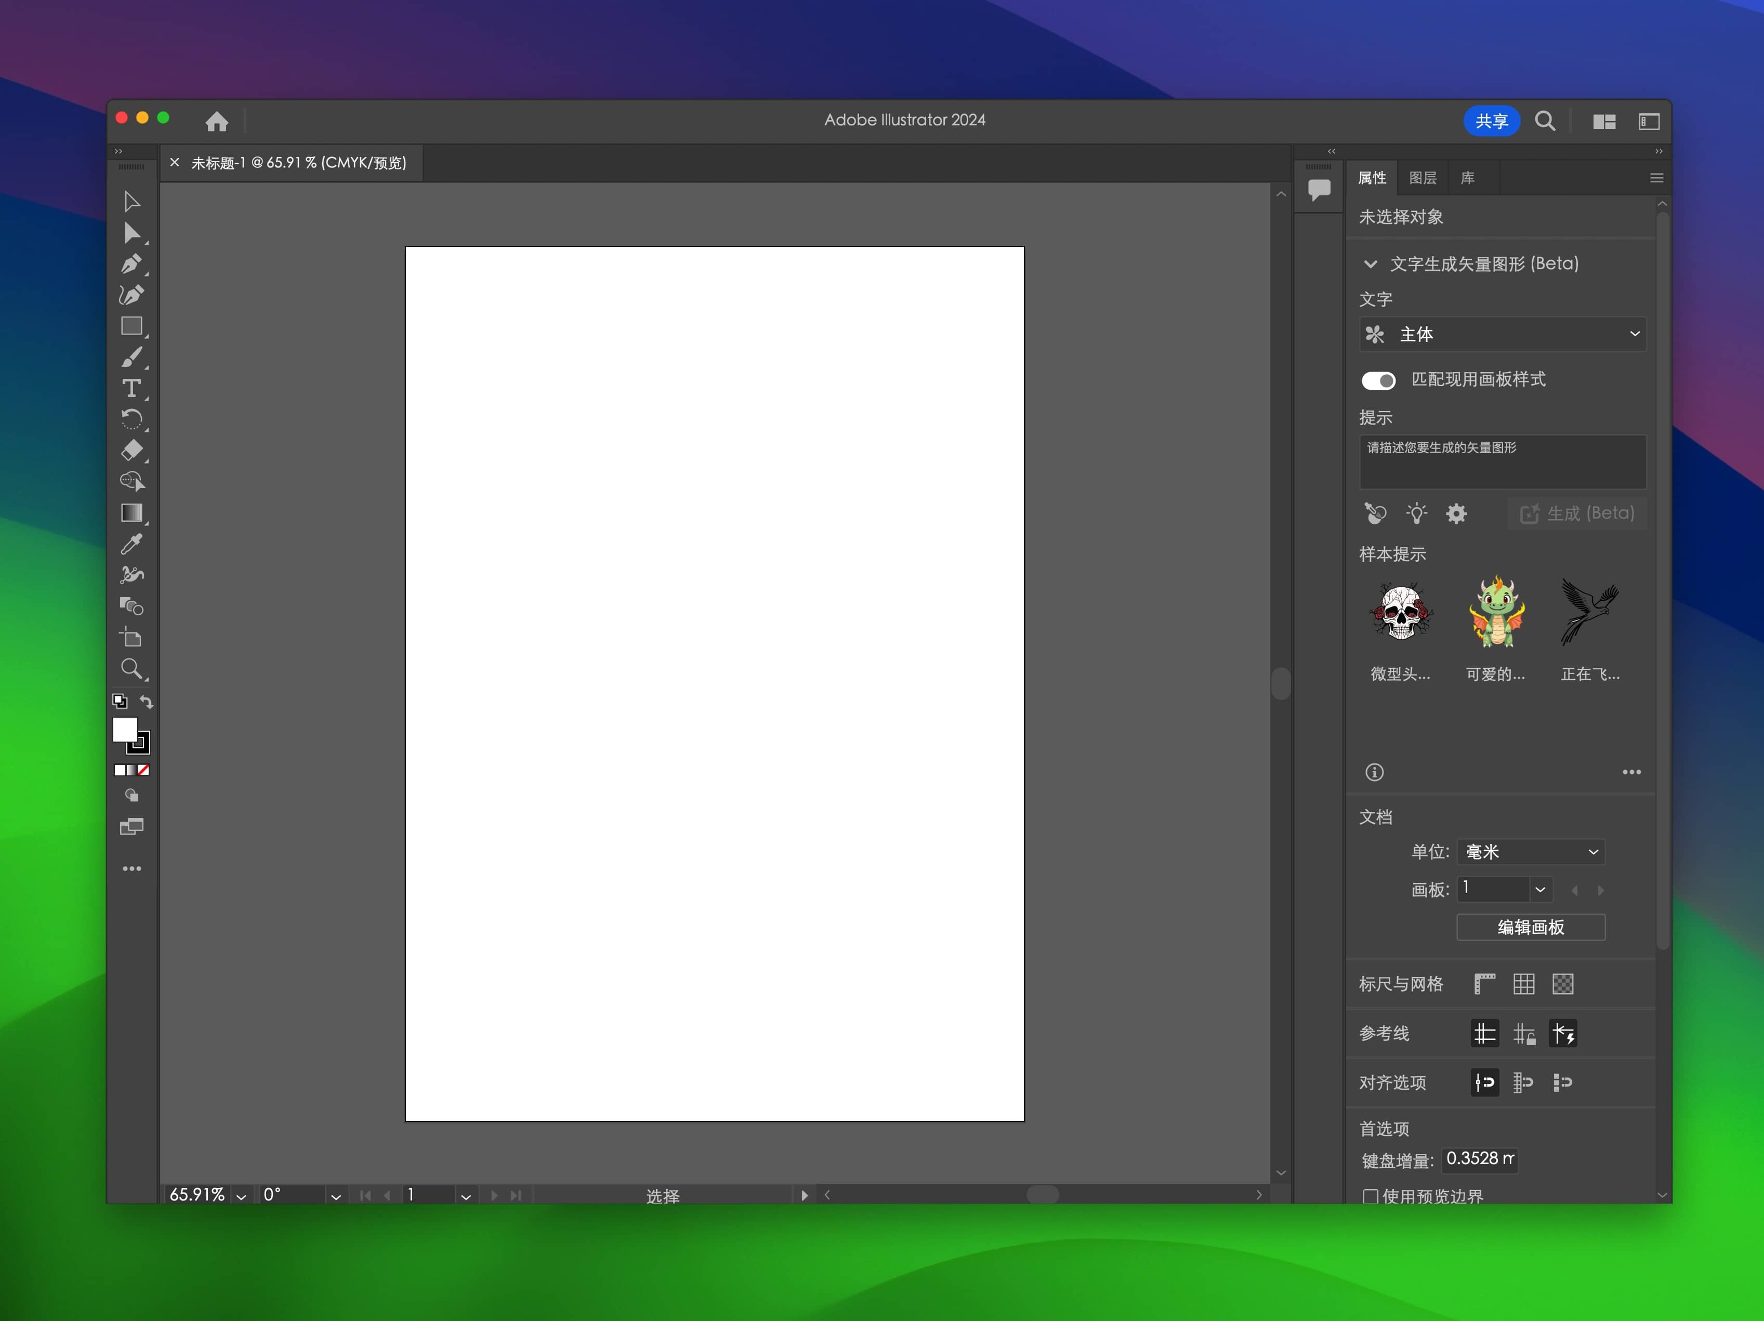
Task: Open the light bulb prompt suggestions icon
Action: tap(1416, 513)
